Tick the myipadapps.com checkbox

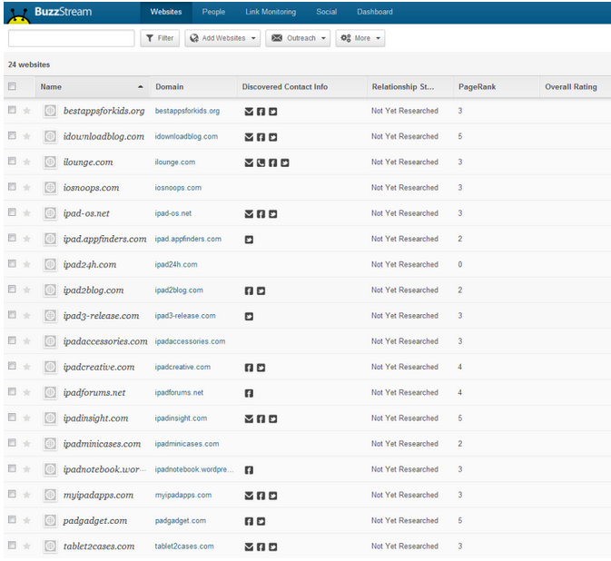(x=12, y=494)
